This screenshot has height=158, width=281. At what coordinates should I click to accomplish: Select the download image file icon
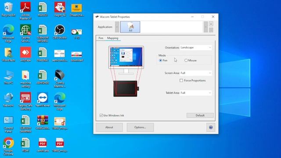pyautogui.click(x=77, y=57)
